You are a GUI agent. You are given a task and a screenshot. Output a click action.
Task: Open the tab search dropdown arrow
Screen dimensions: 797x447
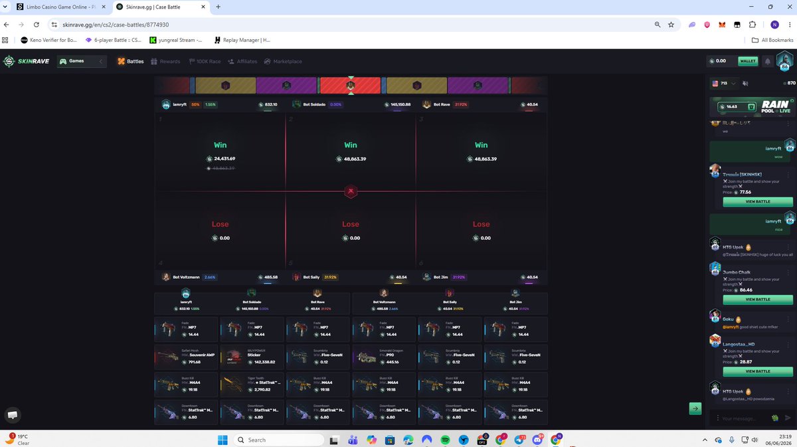[6, 7]
